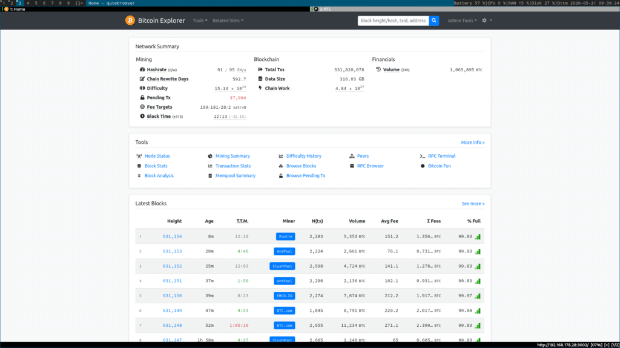Open the Node Status link
This screenshot has width=620, height=348.
click(x=157, y=156)
